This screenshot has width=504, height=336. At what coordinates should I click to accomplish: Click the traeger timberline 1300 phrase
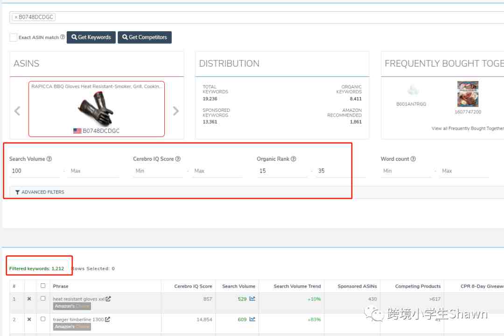click(78, 320)
